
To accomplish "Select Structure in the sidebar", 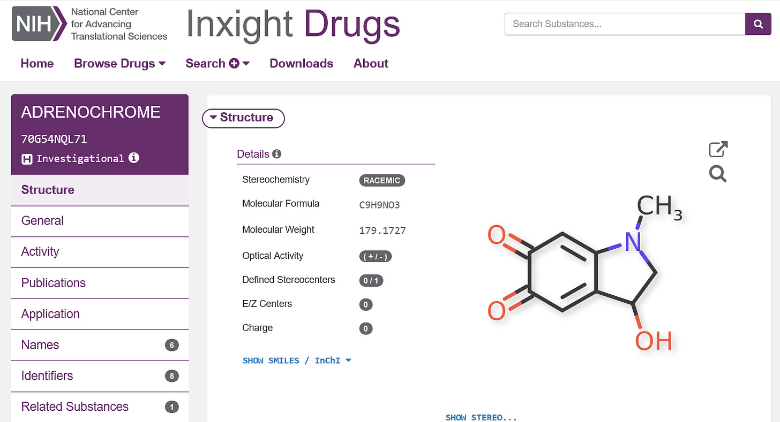I will click(x=100, y=190).
